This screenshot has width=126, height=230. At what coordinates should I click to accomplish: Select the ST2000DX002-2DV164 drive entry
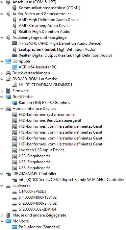click(x=38, y=209)
